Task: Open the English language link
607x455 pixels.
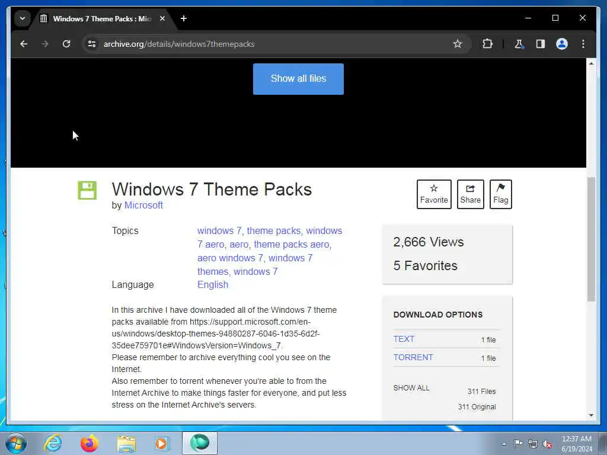Action: (213, 285)
